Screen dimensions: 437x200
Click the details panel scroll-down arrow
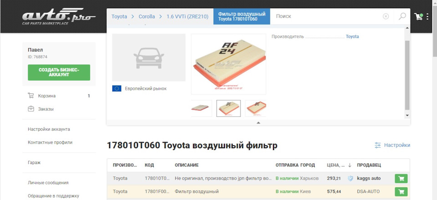tap(407, 115)
